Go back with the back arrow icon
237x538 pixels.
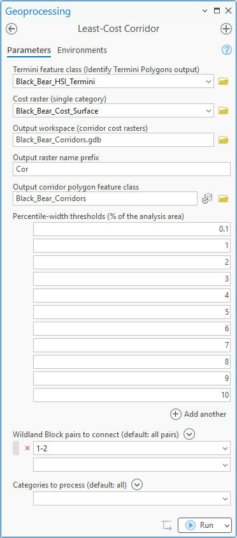point(11,29)
